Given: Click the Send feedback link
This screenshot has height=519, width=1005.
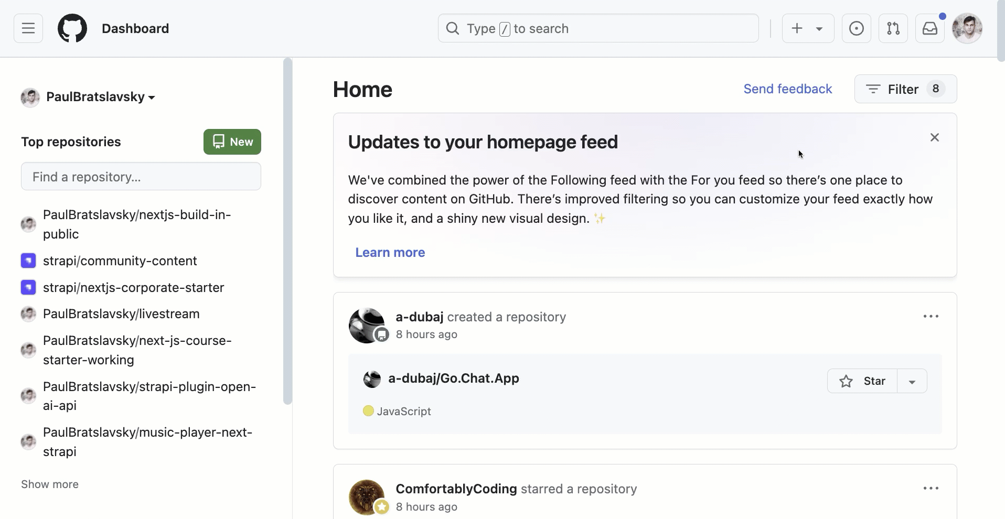Looking at the screenshot, I should (x=788, y=89).
